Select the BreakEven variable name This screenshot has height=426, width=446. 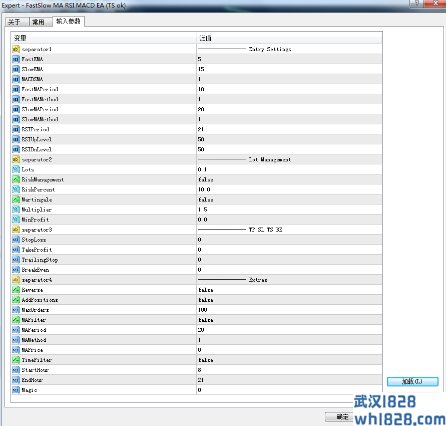(x=35, y=270)
